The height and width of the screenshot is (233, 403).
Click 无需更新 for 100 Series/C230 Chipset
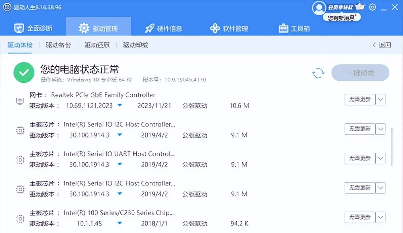[x=360, y=217]
